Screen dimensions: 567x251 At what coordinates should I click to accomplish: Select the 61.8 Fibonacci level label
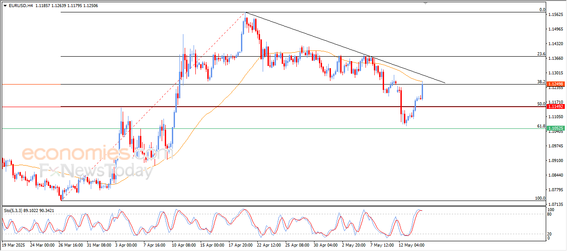pos(541,126)
